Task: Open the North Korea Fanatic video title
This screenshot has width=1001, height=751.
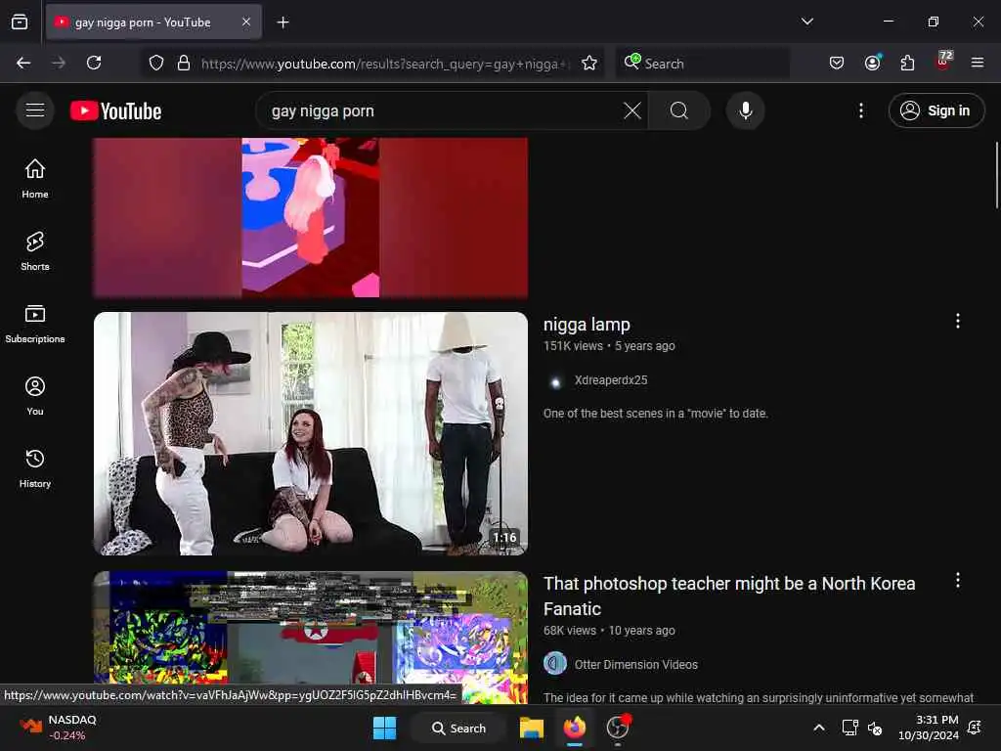Action: (729, 596)
